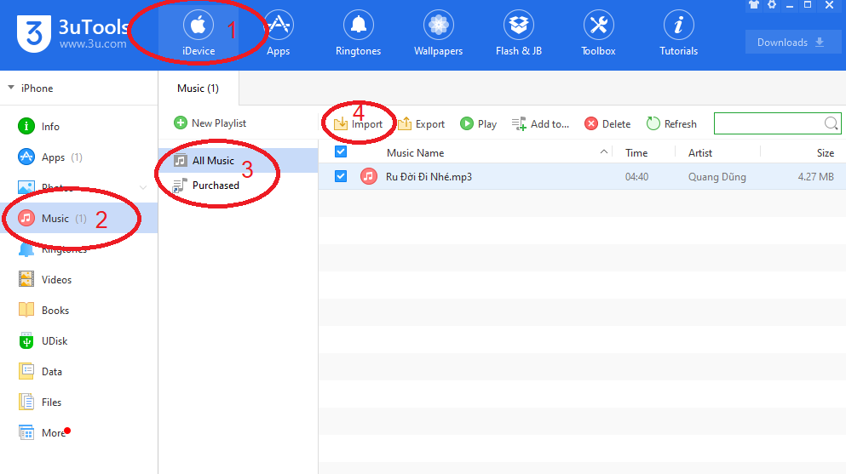Click the Refresh button
This screenshot has height=474, width=846.
(671, 124)
